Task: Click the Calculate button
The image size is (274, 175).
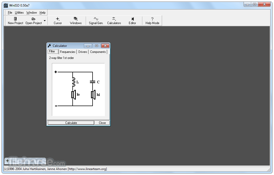Action: [71, 123]
